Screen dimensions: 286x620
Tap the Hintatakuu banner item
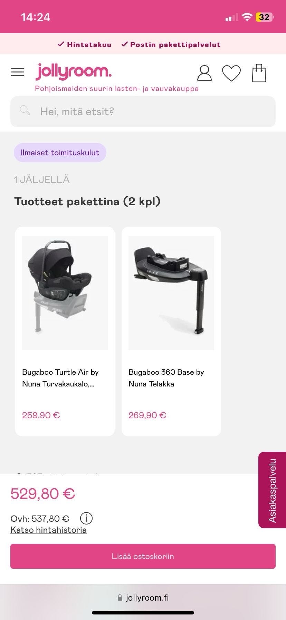point(85,44)
